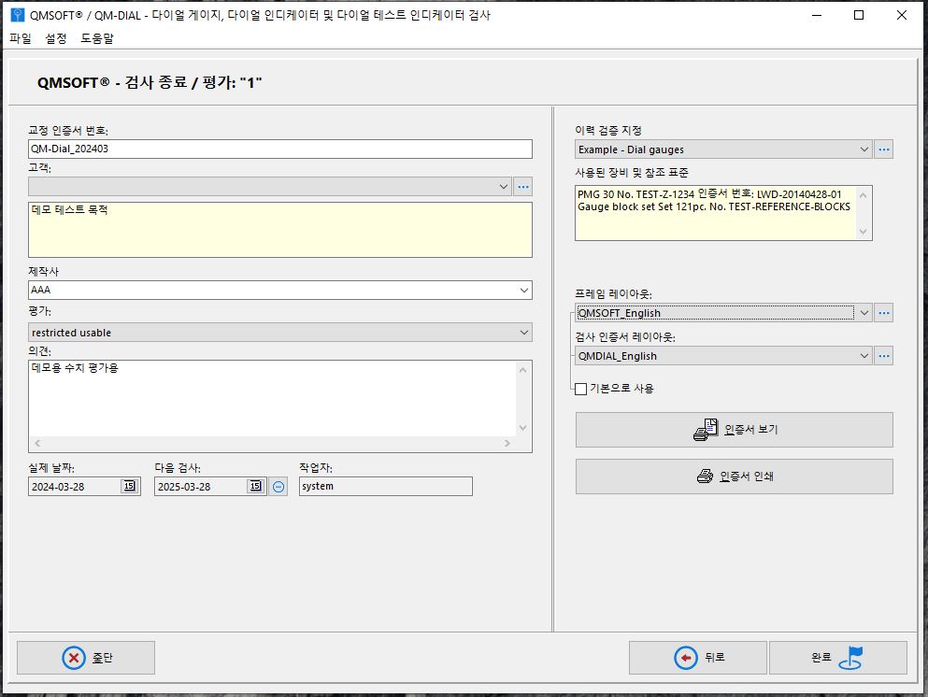The image size is (928, 697).
Task: Open the 설정 menu
Action: 56,38
